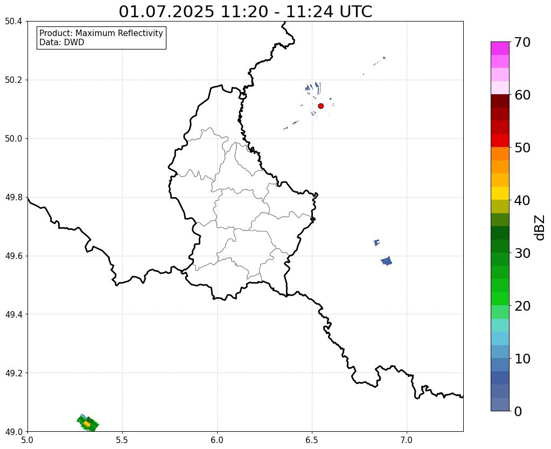
Task: Click the colorbar tick label 40
Action: 522,200
